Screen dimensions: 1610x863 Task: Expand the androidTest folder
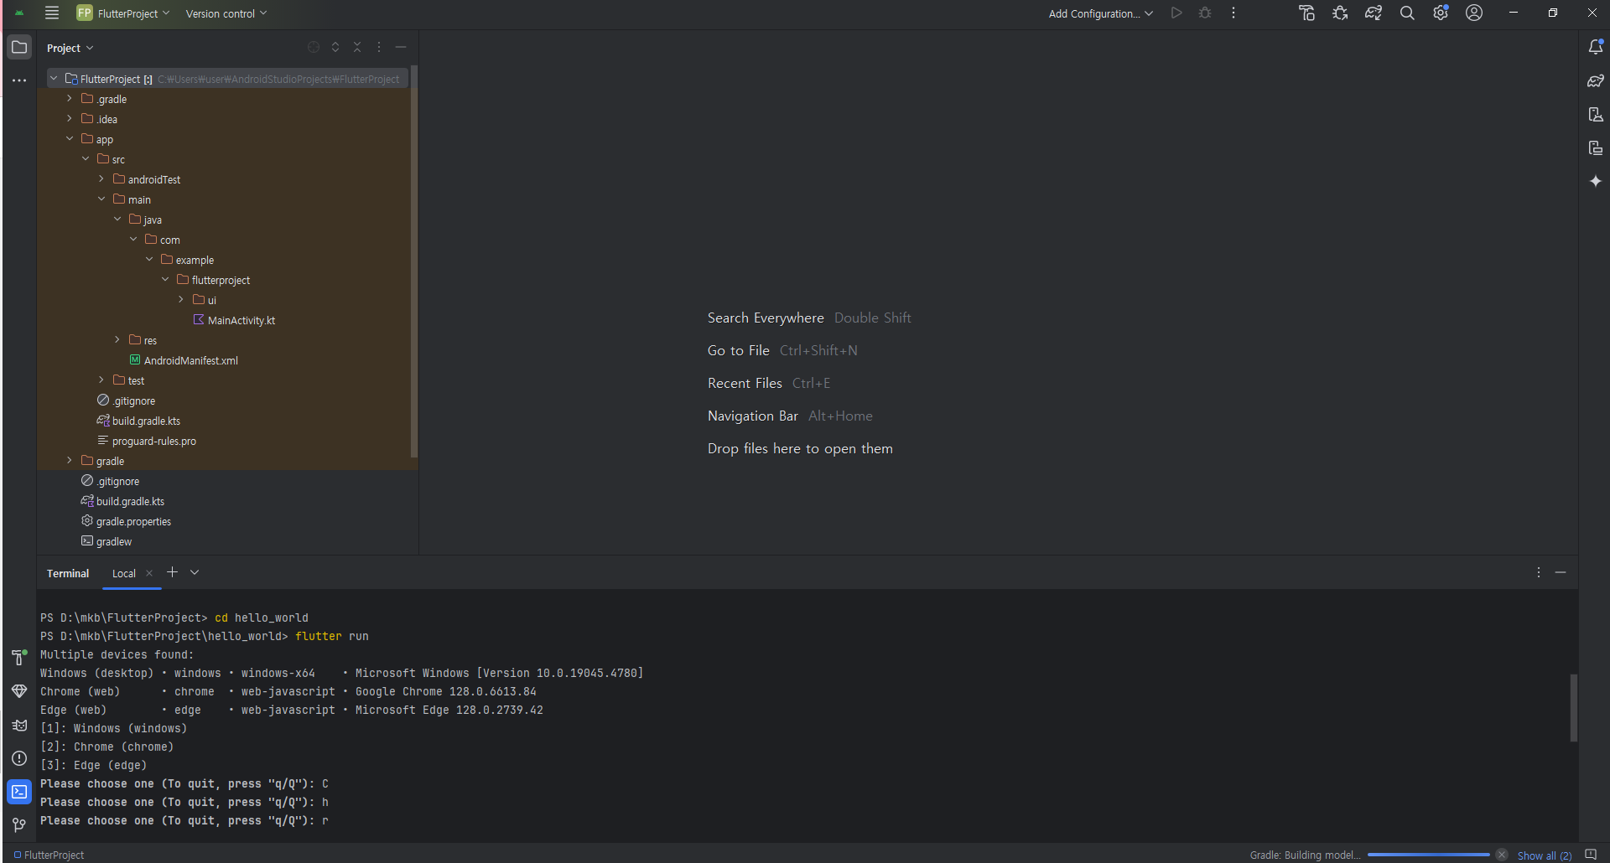tap(101, 179)
